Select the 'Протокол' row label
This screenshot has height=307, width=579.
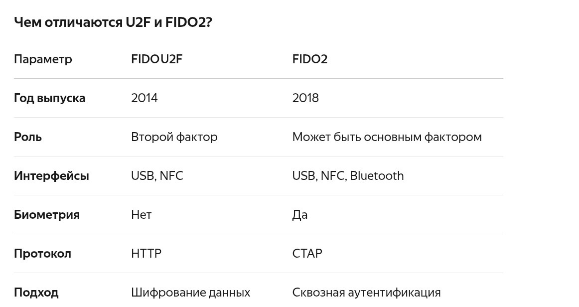coord(42,254)
